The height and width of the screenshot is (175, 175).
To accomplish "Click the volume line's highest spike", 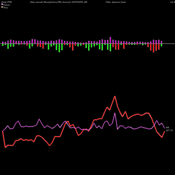I will [x=115, y=113].
